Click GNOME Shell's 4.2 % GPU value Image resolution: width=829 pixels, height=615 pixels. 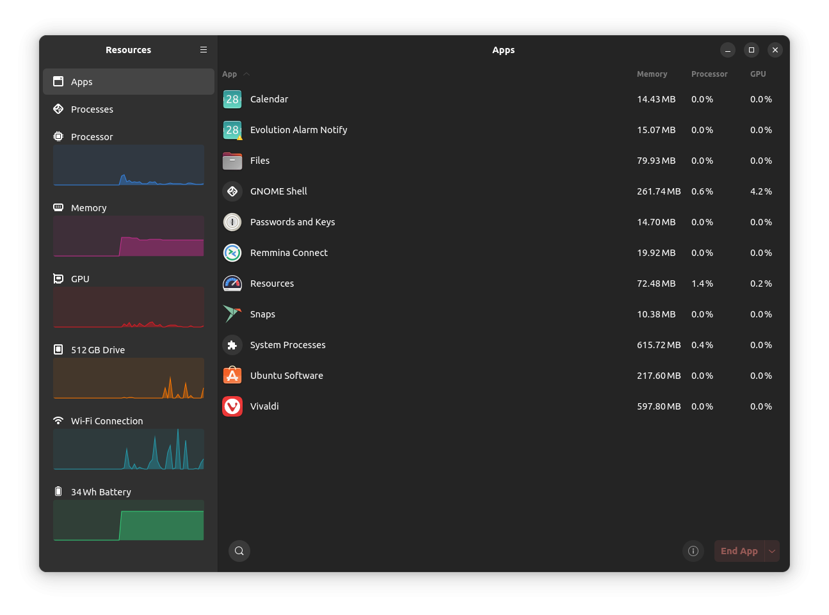click(x=761, y=191)
